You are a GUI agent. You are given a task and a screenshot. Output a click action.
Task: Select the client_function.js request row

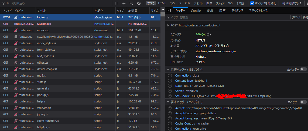80,121
